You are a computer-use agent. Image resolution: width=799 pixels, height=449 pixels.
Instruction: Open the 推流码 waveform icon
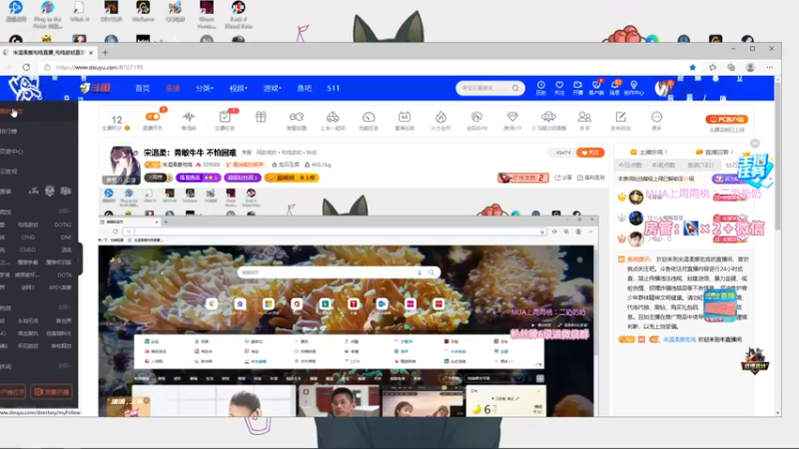tap(189, 117)
